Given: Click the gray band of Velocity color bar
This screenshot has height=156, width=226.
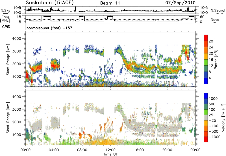Looking at the screenshot, I should pyautogui.click(x=206, y=118).
